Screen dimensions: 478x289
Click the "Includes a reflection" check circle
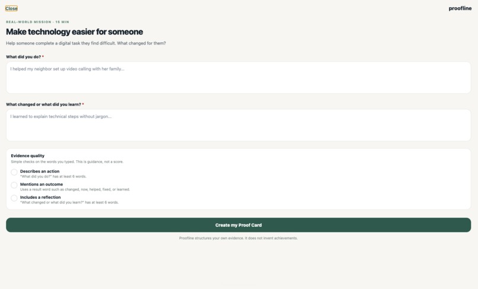[14, 198]
